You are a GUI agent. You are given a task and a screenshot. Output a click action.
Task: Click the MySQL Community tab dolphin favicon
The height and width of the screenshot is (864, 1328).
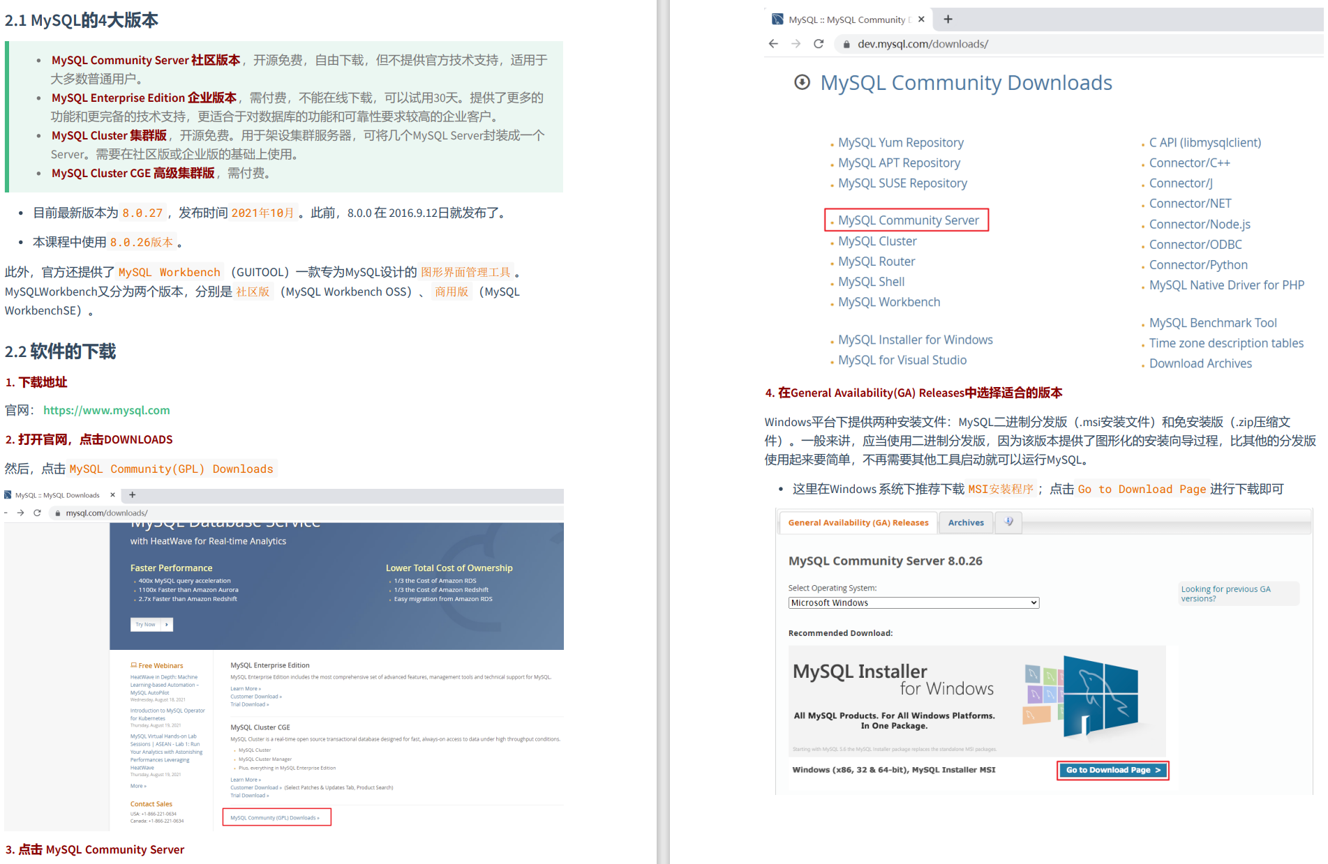point(777,20)
